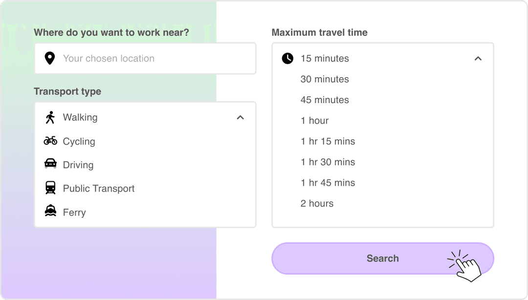Screen dimensions: 528x300
Task: Select the 1 hour travel option
Action: (x=314, y=120)
